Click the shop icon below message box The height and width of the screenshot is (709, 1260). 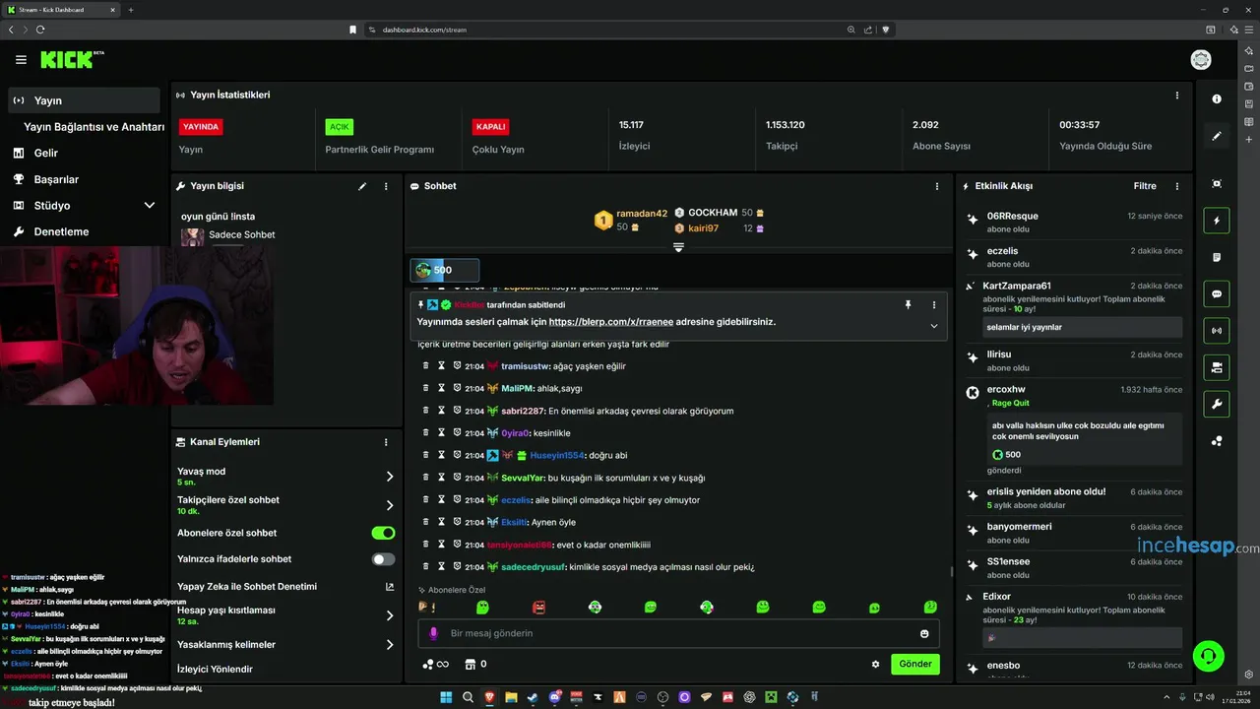coord(470,664)
